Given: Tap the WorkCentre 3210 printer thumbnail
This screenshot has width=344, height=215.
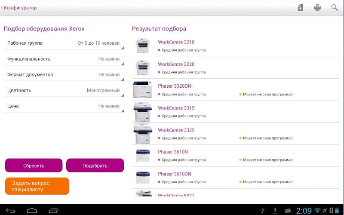Looking at the screenshot, I should click(x=143, y=46).
